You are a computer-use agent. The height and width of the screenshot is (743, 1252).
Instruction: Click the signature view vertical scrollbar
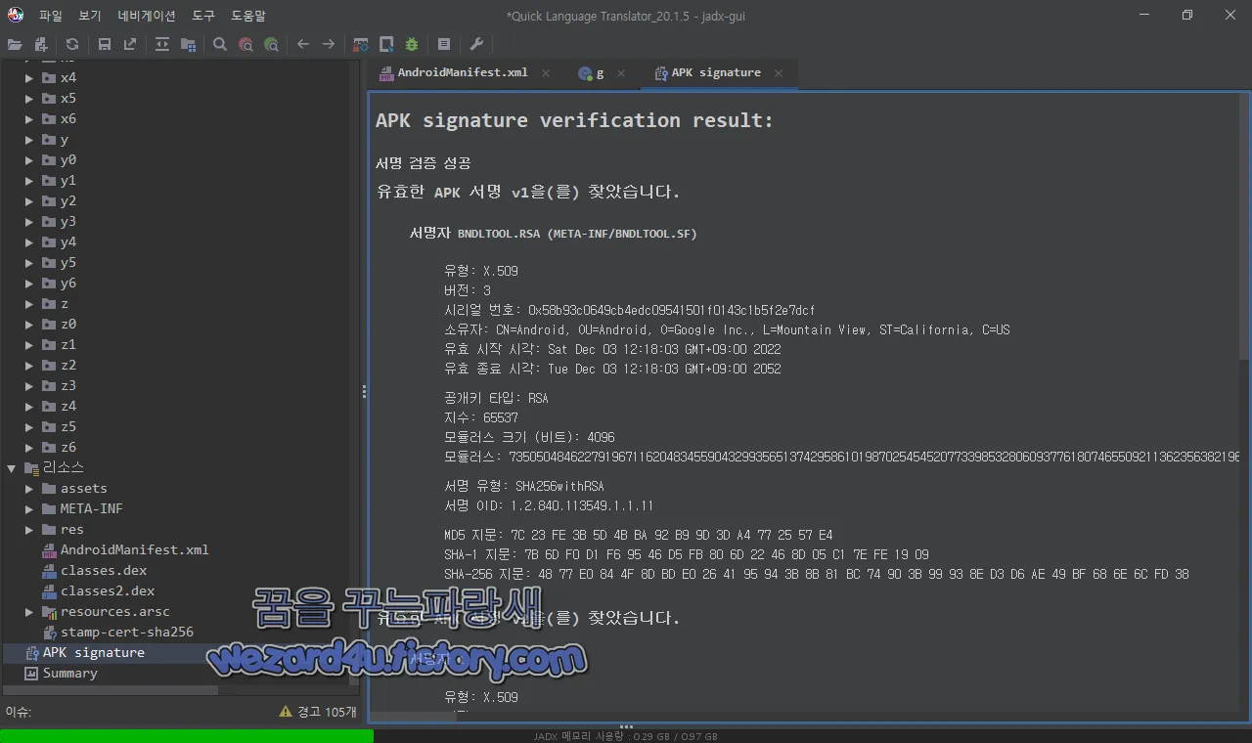(x=1244, y=228)
